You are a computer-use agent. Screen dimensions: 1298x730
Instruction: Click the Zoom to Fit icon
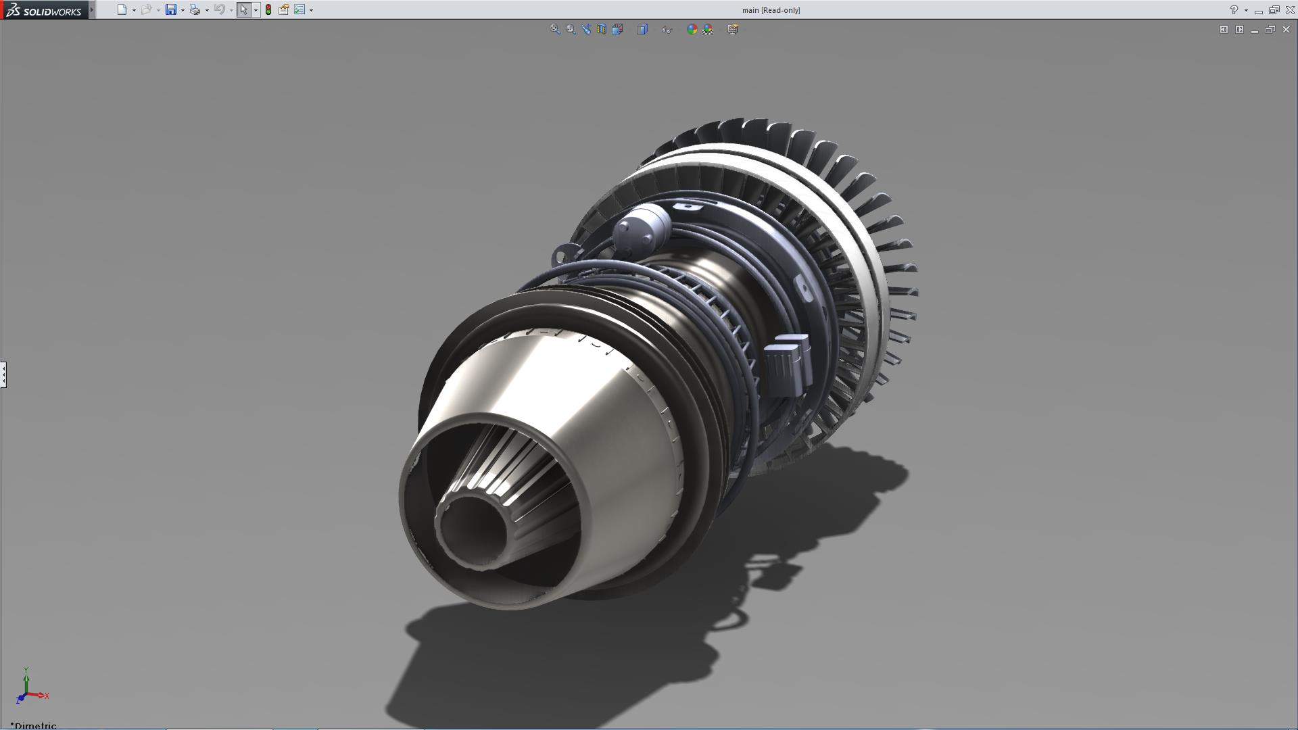(x=555, y=29)
